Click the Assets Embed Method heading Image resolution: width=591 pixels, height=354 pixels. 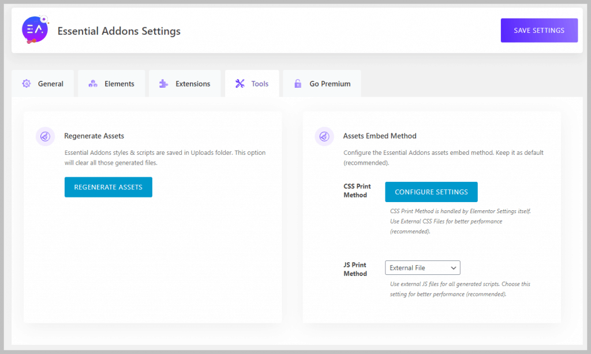coord(380,136)
